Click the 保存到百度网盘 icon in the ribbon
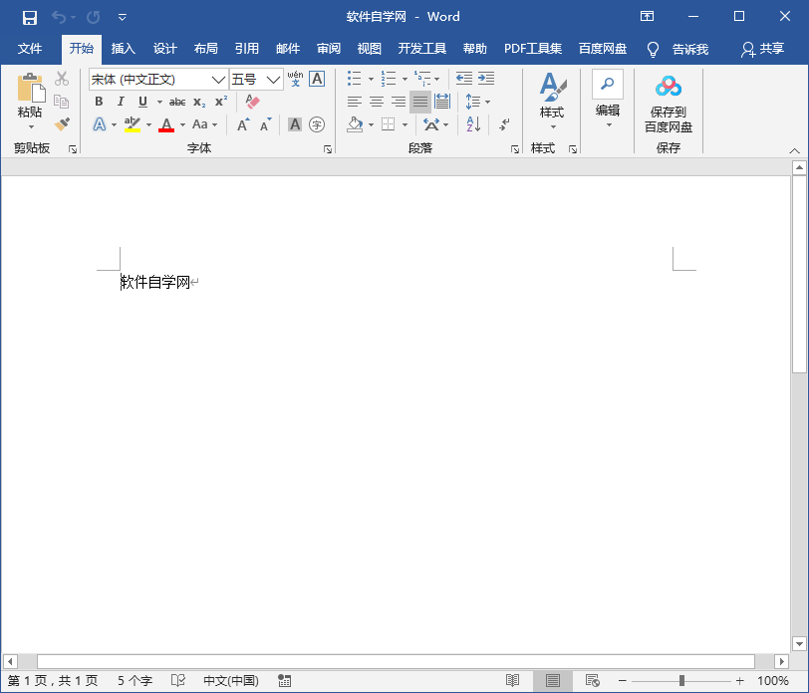 tap(669, 85)
